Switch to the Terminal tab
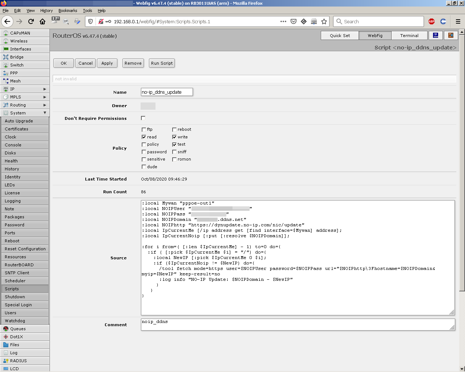Image resolution: width=465 pixels, height=372 pixels. click(409, 36)
